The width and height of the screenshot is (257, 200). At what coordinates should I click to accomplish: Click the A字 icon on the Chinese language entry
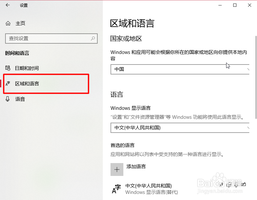pos(221,184)
